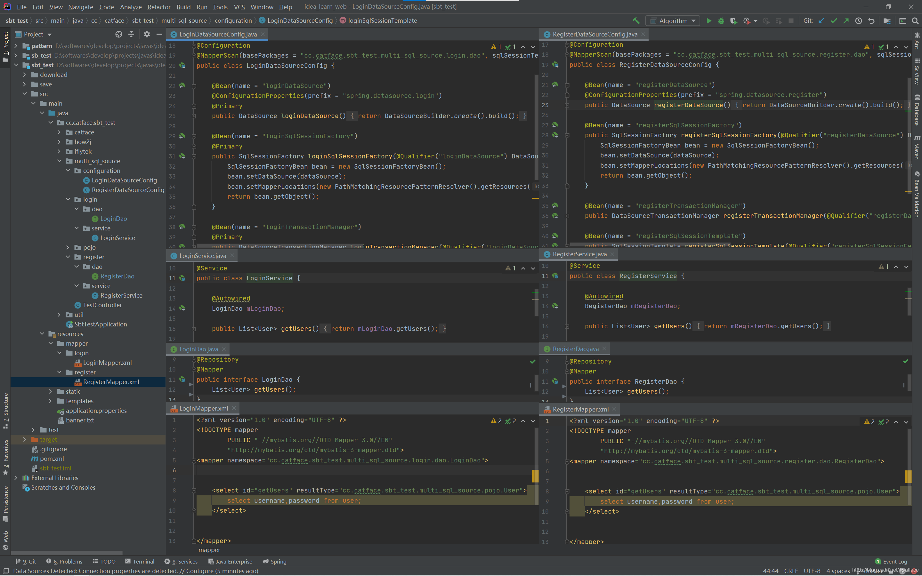The width and height of the screenshot is (922, 576).
Task: Start debugging with the bug icon
Action: tap(721, 20)
